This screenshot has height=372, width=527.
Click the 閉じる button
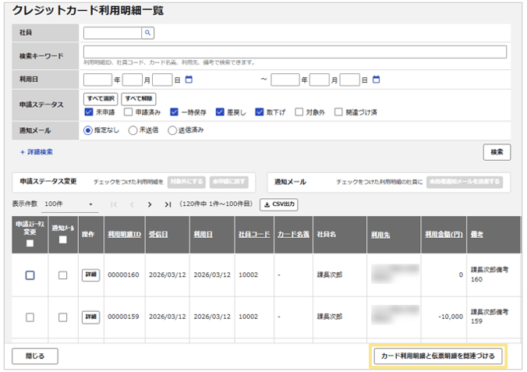35,356
